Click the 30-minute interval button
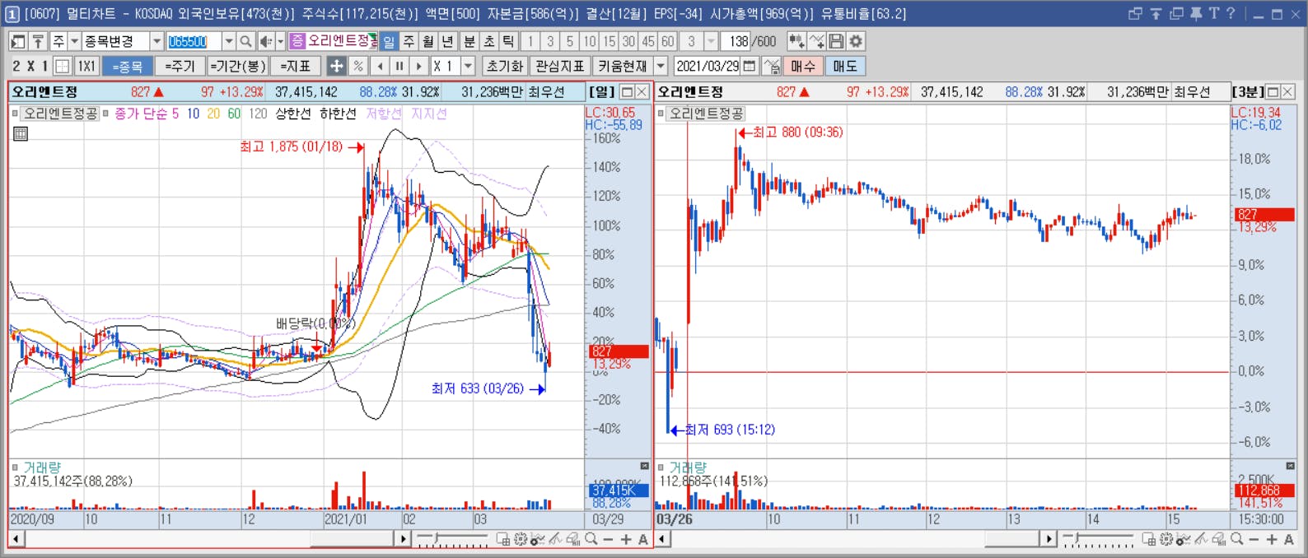This screenshot has width=1308, height=558. pyautogui.click(x=628, y=41)
